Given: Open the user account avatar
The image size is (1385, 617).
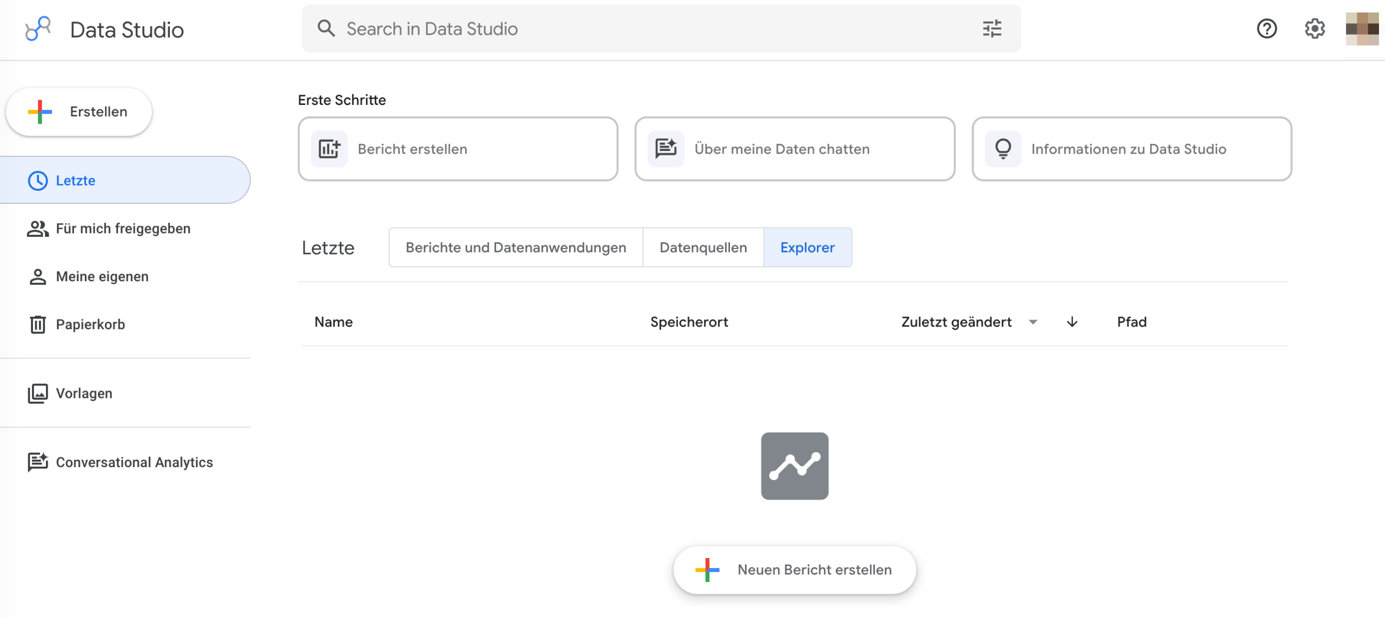Looking at the screenshot, I should (1362, 29).
